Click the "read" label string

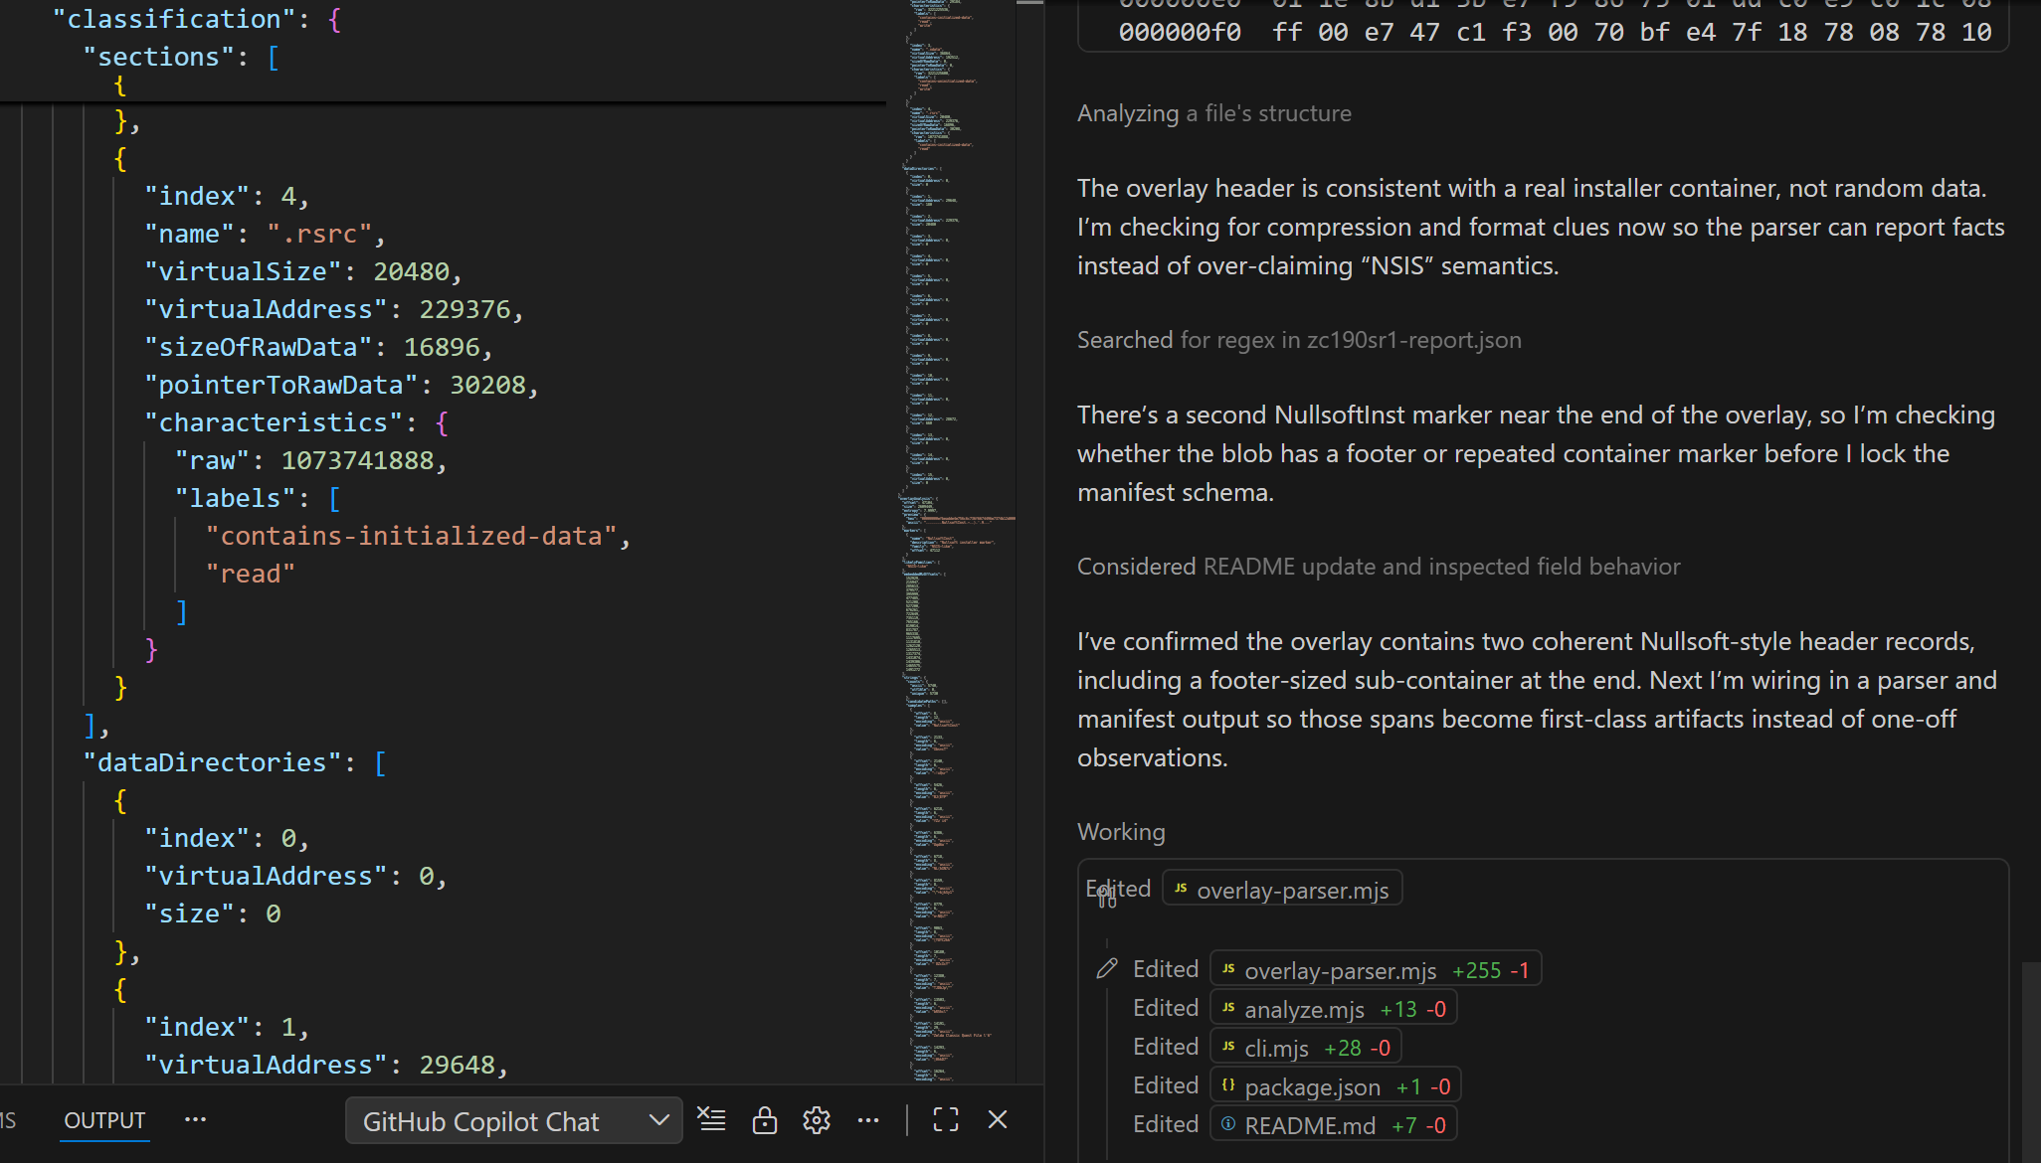pos(251,574)
